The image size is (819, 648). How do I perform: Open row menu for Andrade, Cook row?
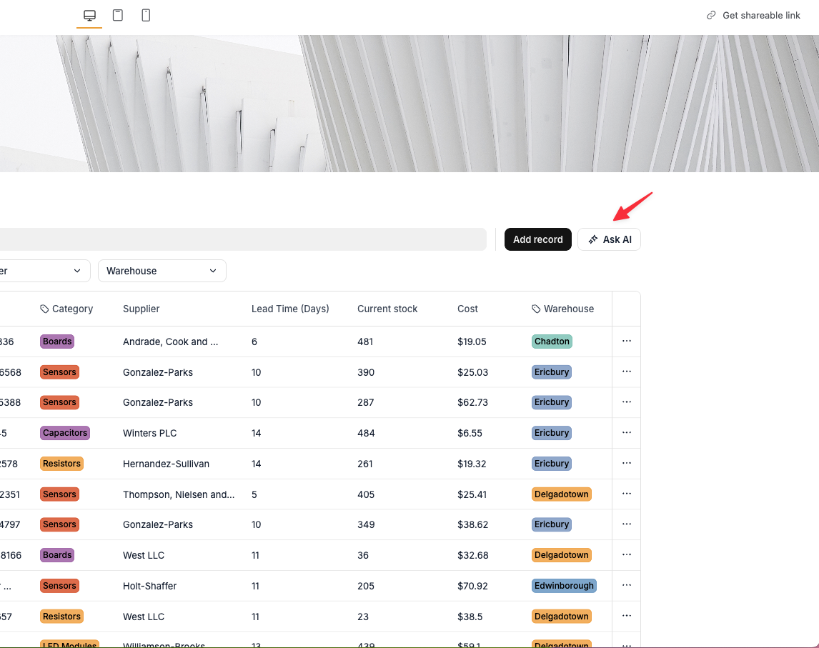pyautogui.click(x=626, y=341)
